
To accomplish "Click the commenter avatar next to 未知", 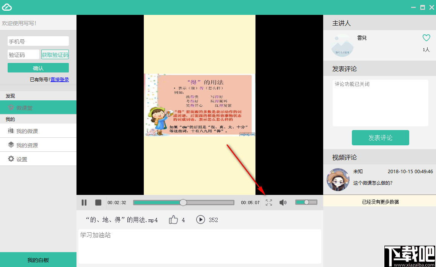I will click(x=338, y=179).
